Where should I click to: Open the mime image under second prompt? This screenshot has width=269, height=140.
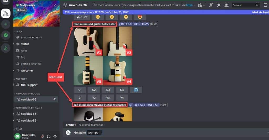103,114
